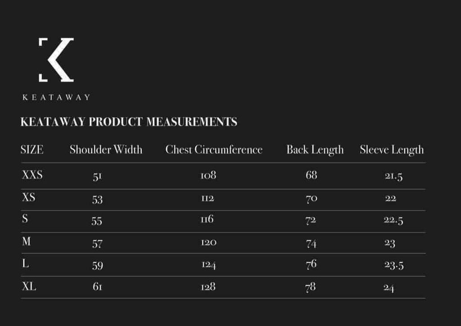461x326 pixels.
Task: Select the XXS size row label
Action: coord(32,174)
